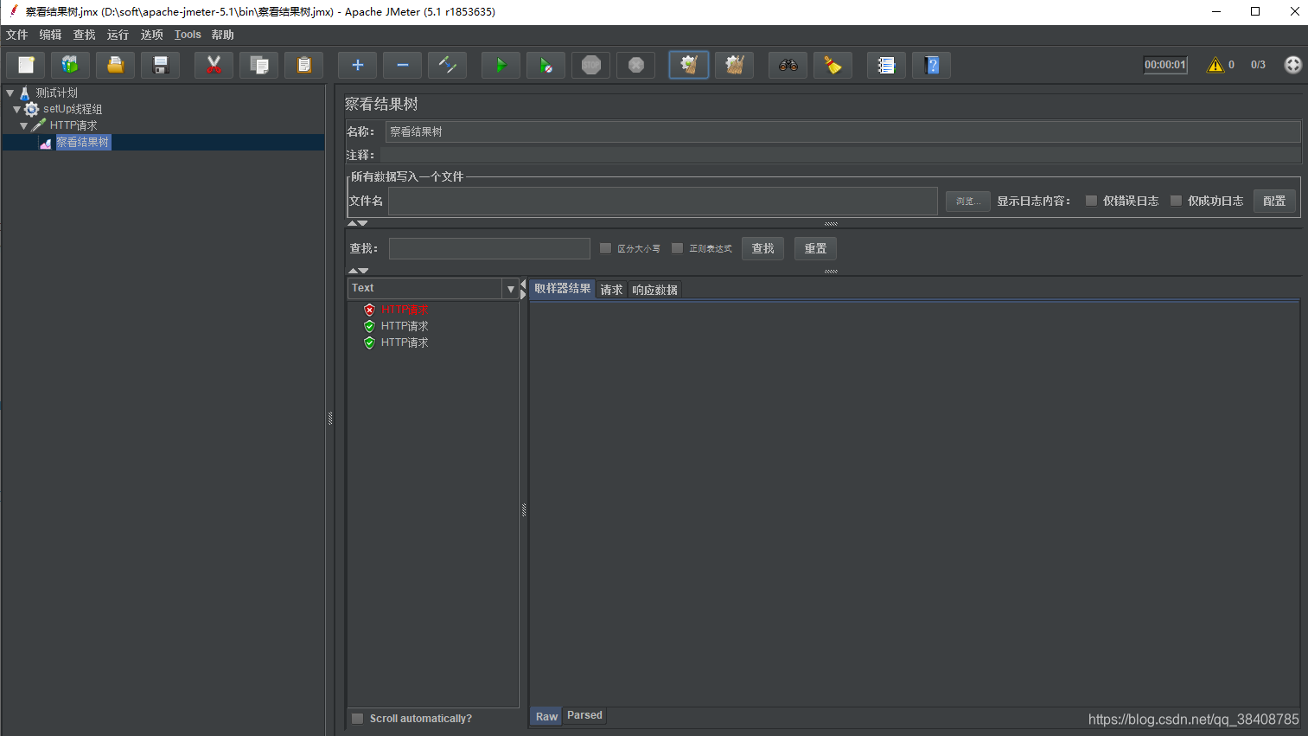Click the Open file folder icon
1308x736 pixels.
(116, 65)
